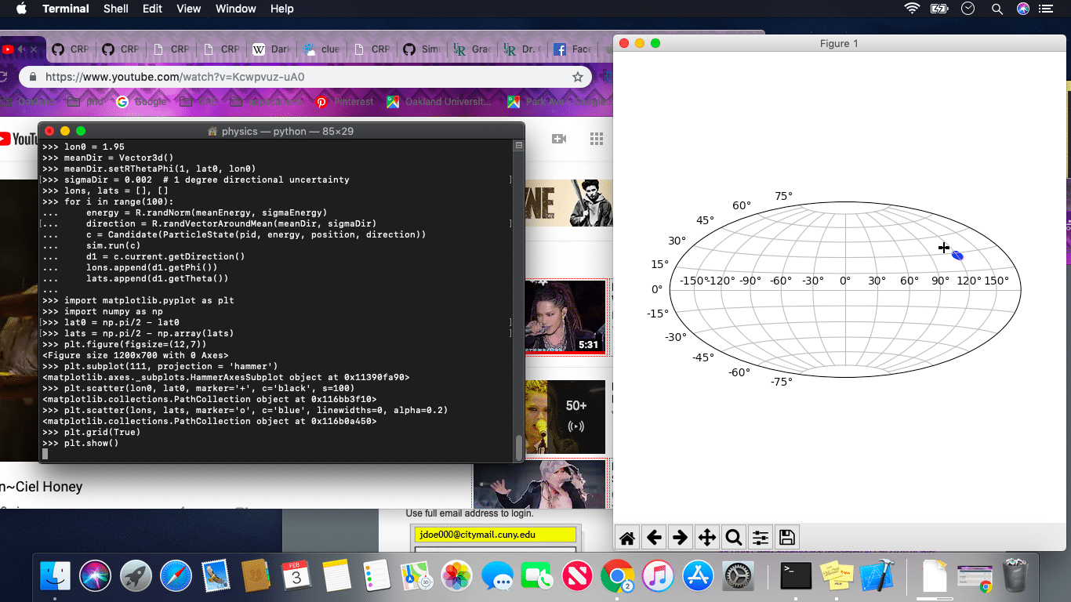The image size is (1071, 602).
Task: Open News app in the Dock
Action: point(577,577)
